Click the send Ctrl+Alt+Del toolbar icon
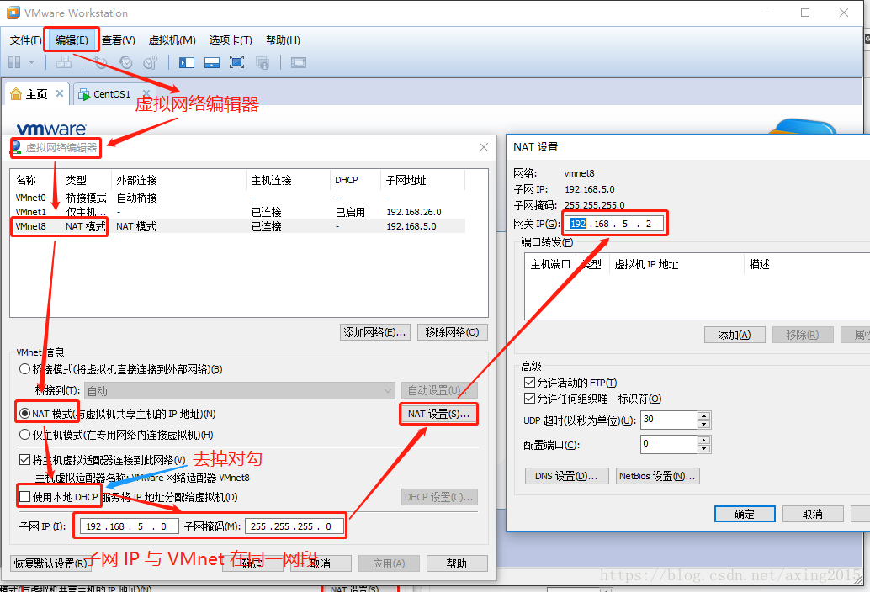870x592 pixels. click(64, 62)
